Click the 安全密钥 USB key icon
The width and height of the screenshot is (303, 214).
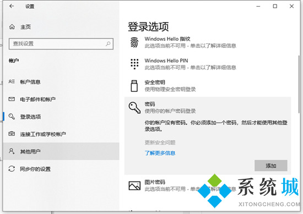(134, 86)
